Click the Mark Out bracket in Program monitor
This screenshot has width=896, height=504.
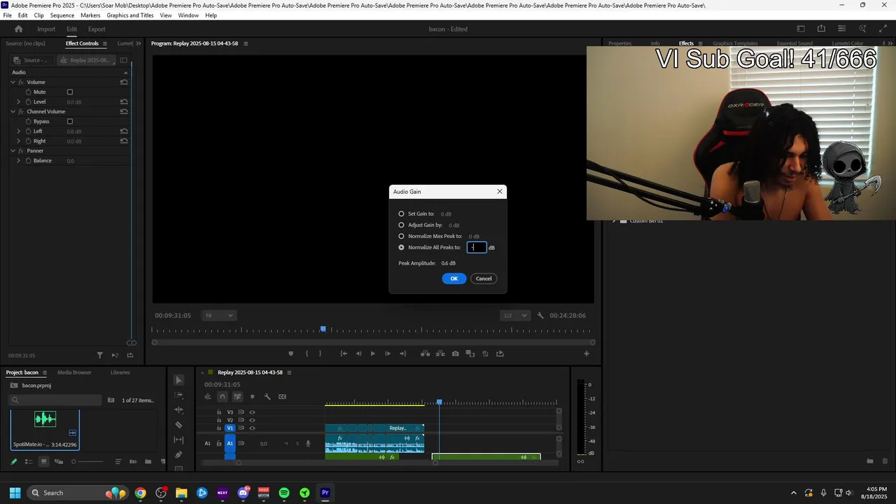click(321, 353)
